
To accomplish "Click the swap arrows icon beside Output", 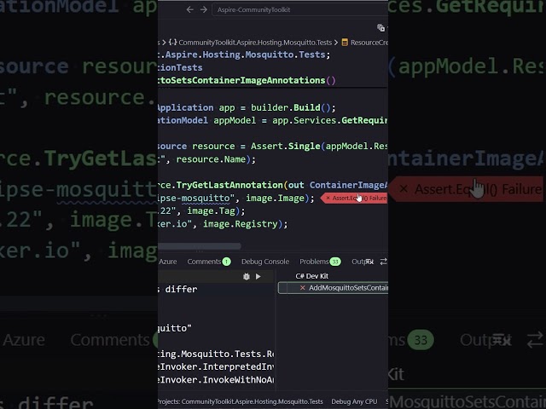I will (x=383, y=262).
